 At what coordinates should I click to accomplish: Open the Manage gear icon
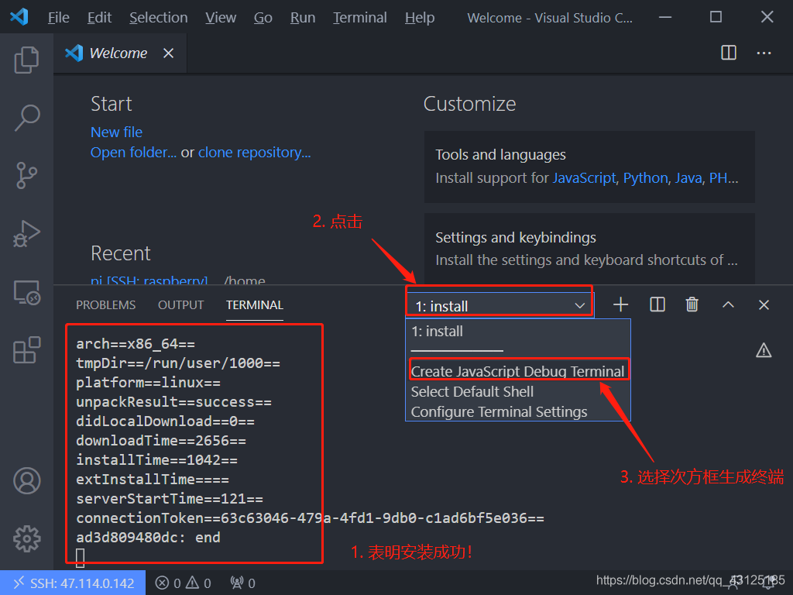[x=26, y=538]
